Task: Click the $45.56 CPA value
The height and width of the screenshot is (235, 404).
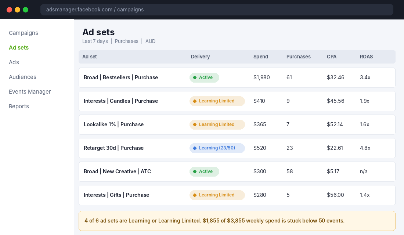Action: (x=335, y=101)
